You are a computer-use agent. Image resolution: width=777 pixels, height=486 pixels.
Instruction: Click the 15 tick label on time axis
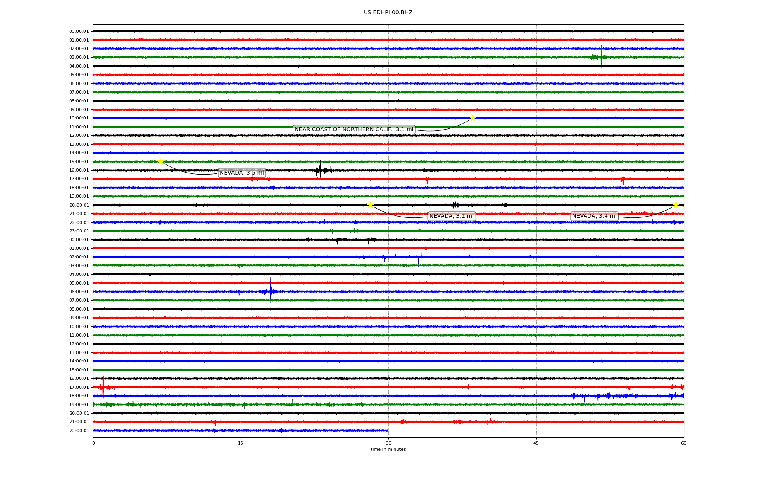(241, 443)
